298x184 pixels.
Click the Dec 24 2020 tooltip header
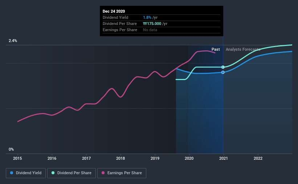(114, 11)
